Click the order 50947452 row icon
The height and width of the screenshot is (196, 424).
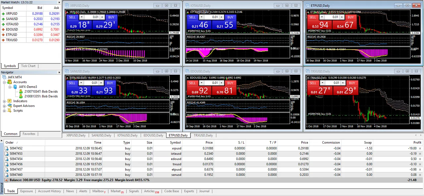7,148
